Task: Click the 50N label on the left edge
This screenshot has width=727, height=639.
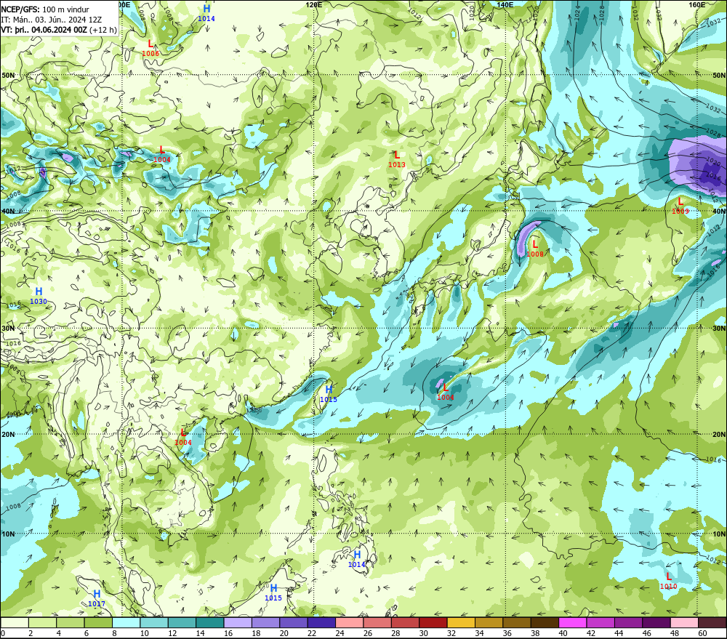Action: pos(8,75)
